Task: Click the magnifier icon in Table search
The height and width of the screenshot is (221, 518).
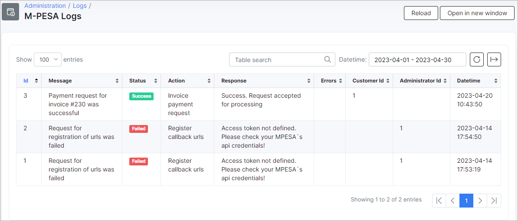Action: click(x=328, y=59)
